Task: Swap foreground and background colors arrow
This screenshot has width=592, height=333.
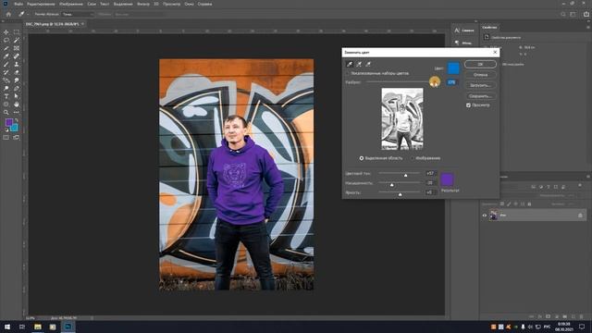Action: coord(17,120)
